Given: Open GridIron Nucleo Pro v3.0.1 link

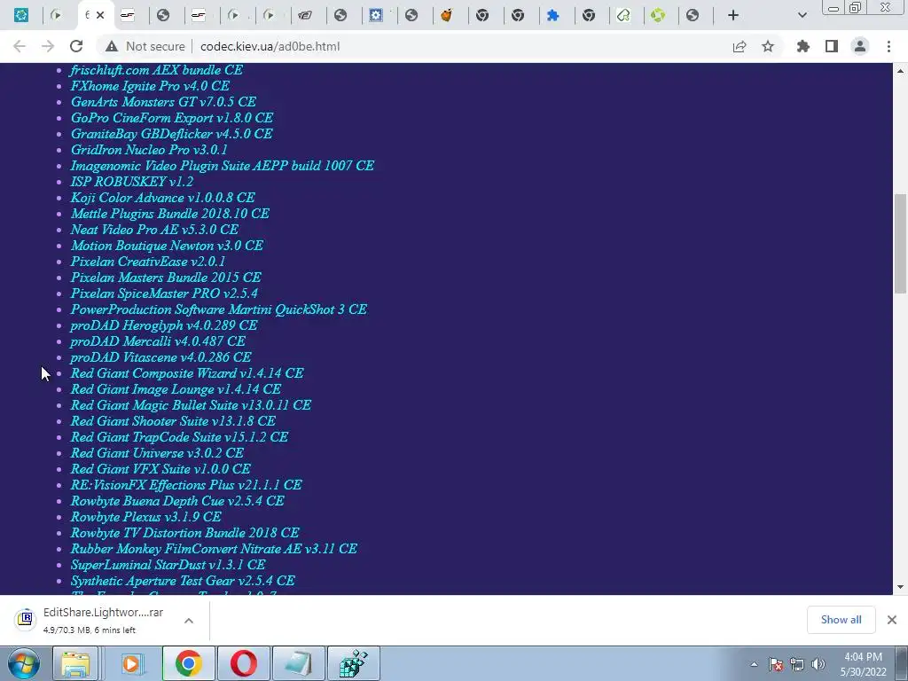Looking at the screenshot, I should point(149,149).
